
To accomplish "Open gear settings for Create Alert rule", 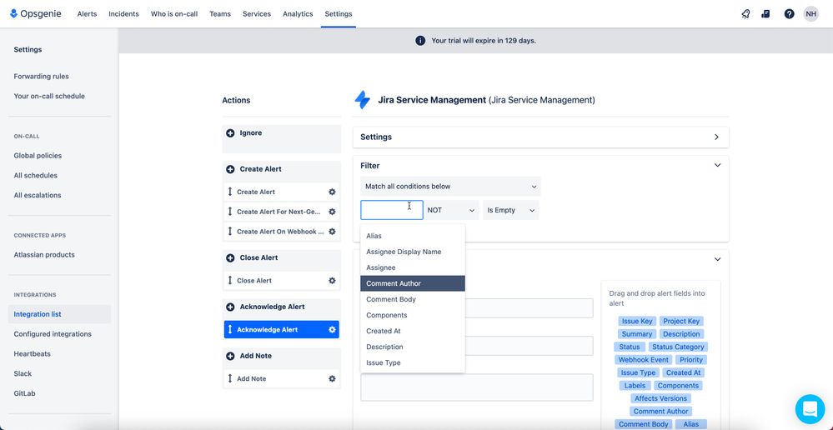I will pyautogui.click(x=332, y=192).
